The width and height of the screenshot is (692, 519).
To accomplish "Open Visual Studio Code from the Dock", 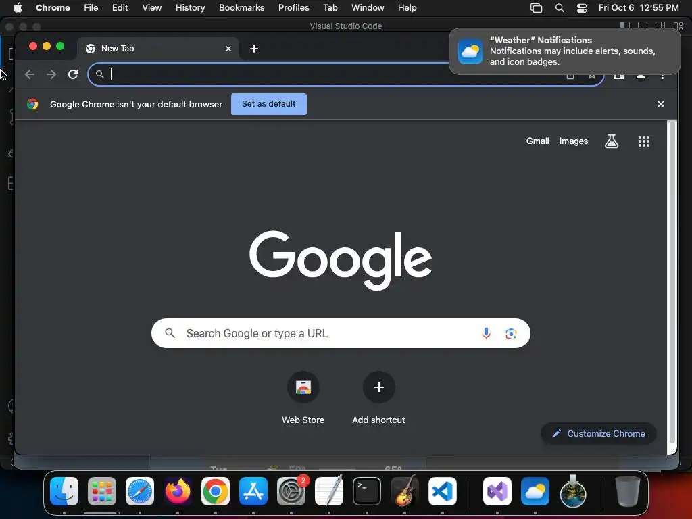I will (443, 491).
